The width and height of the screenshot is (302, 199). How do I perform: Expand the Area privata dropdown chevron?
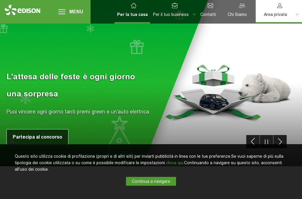tap(297, 14)
